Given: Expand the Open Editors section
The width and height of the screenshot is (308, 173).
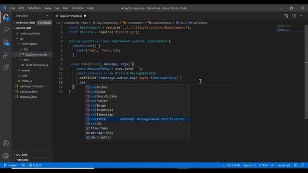Looking at the screenshot, I should [32, 23].
